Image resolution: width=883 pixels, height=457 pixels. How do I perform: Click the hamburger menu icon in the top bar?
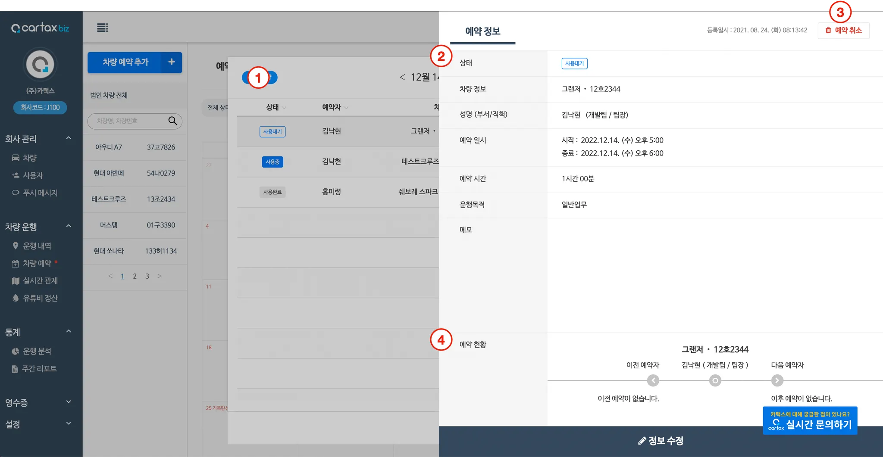pos(103,28)
